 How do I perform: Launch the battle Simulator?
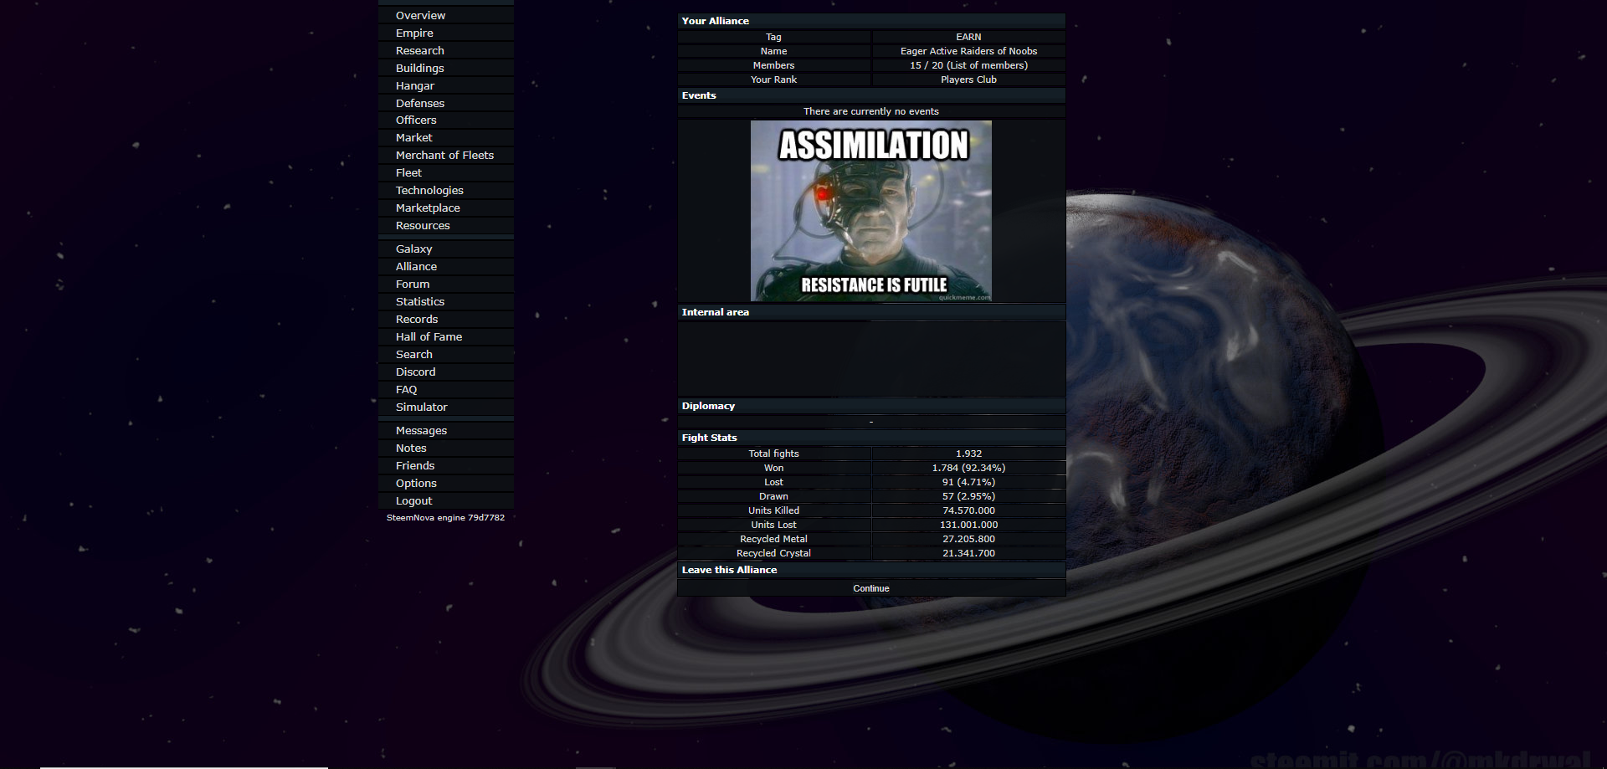(x=422, y=408)
